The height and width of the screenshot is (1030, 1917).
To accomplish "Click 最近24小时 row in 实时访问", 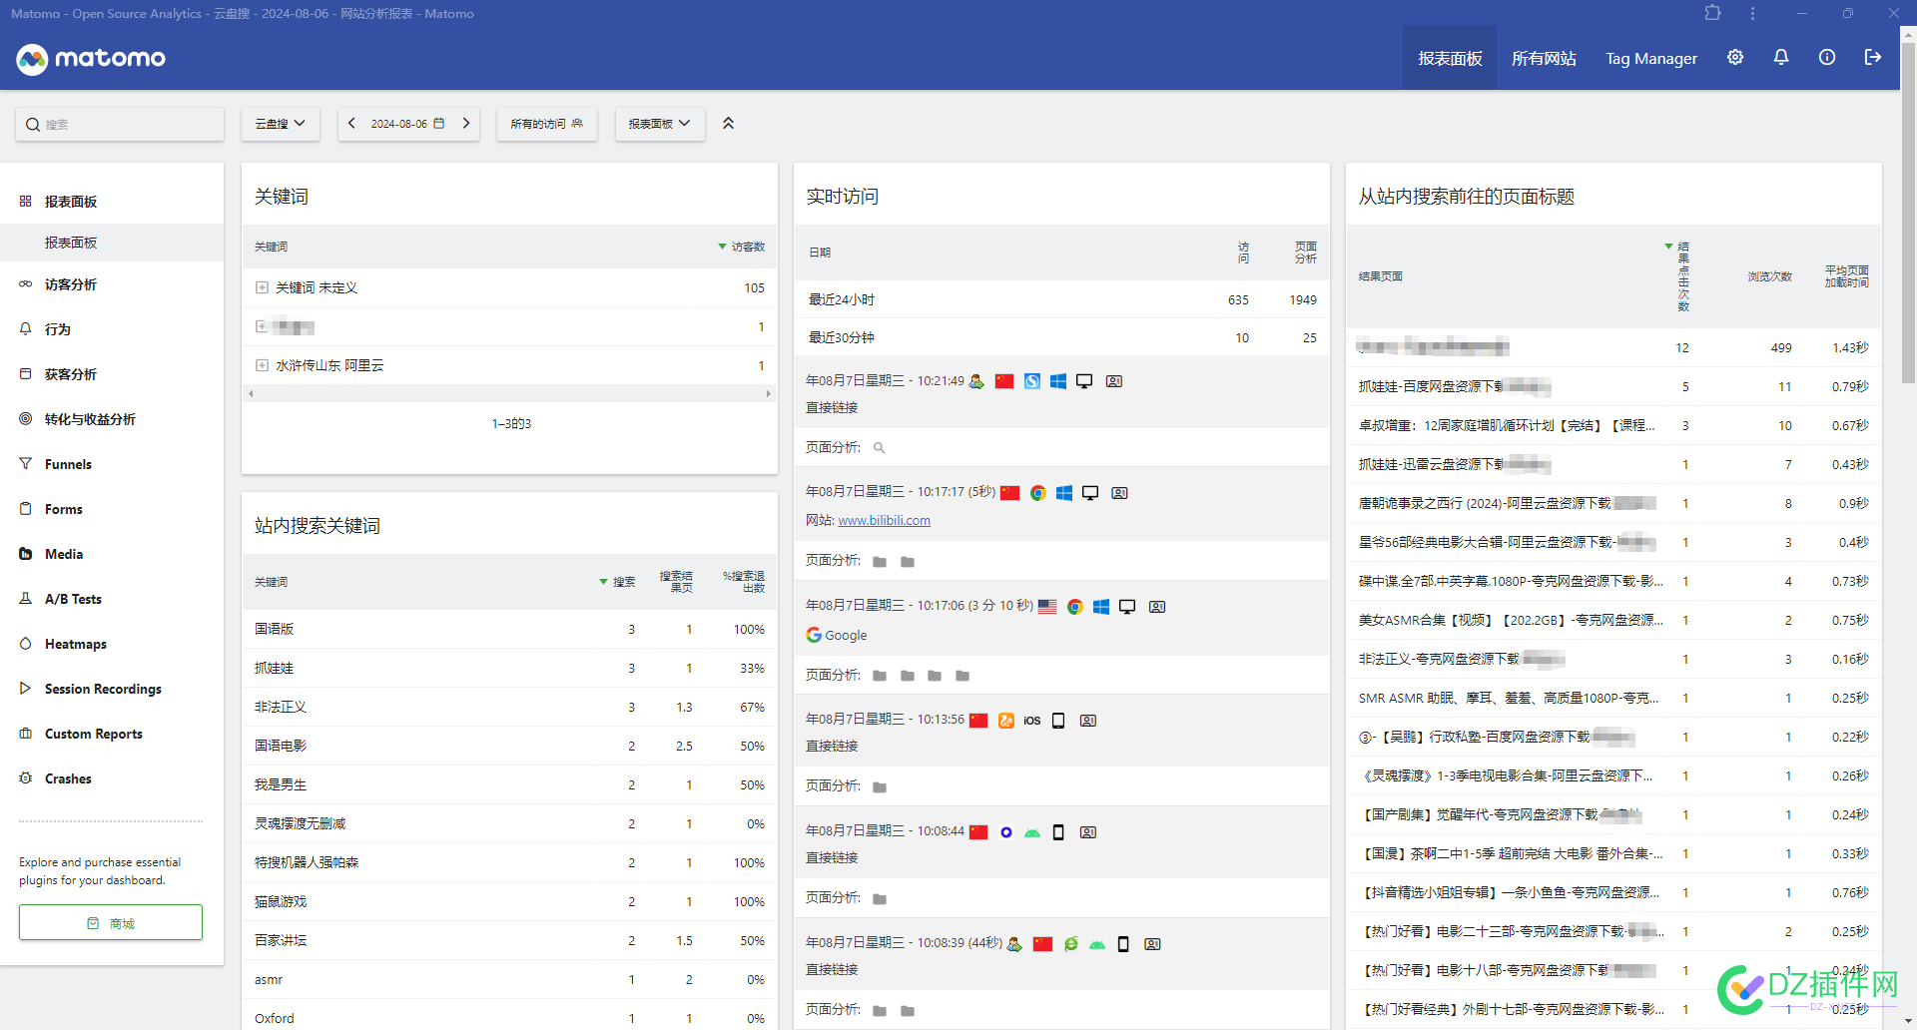I will click(1061, 299).
